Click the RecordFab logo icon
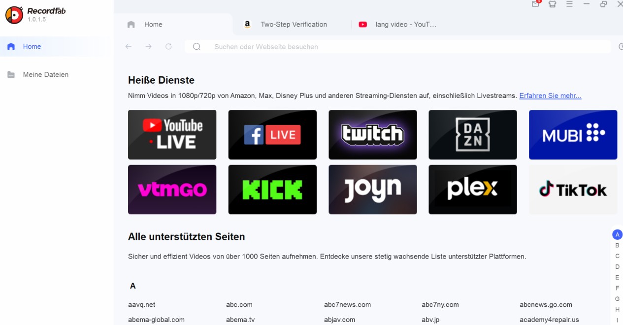The image size is (623, 325). (14, 15)
